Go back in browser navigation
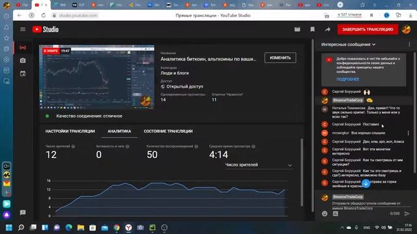This screenshot has width=417, height=234. 19,16
